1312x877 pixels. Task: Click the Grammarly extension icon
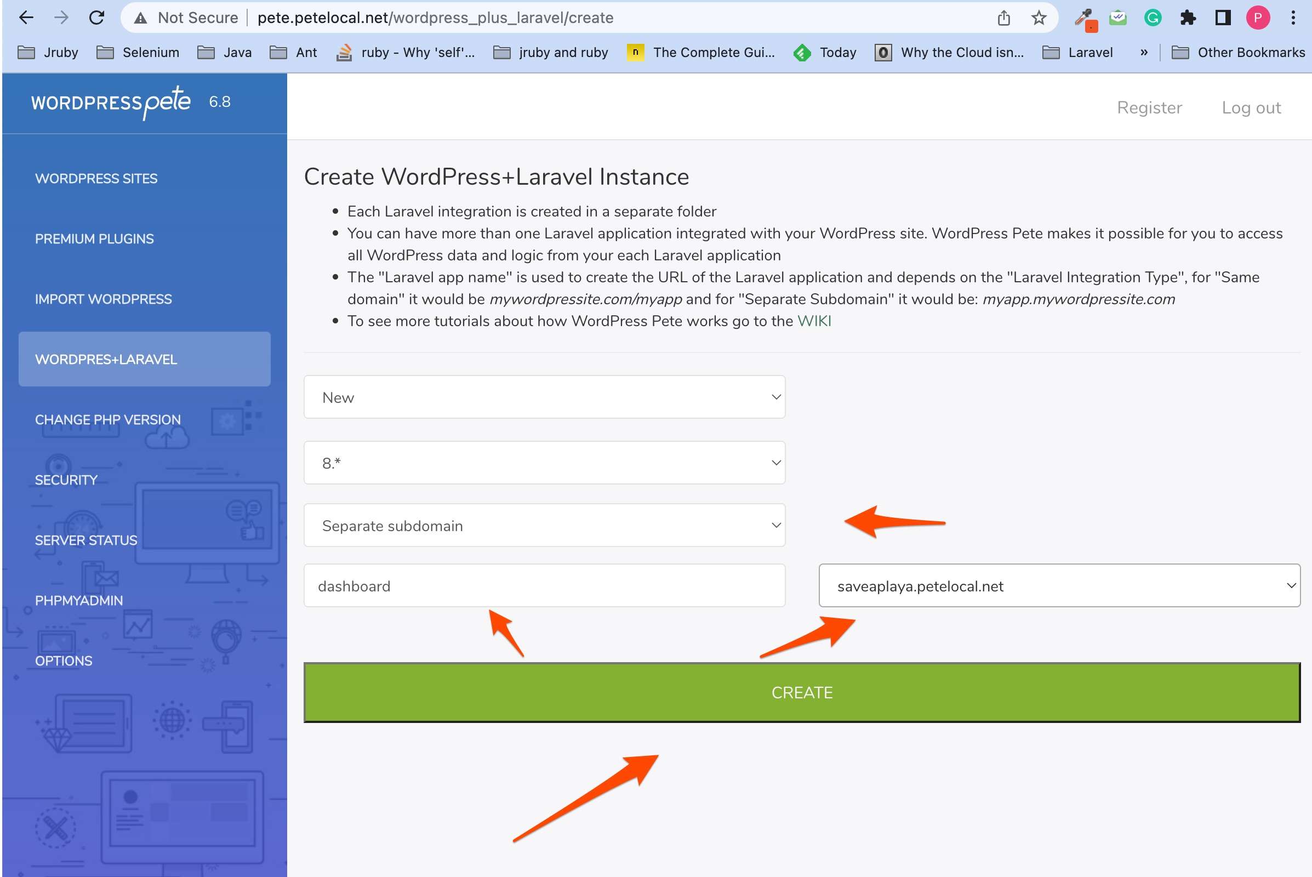point(1153,18)
